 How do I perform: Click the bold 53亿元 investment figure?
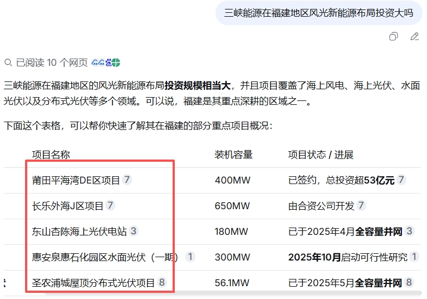(379, 180)
